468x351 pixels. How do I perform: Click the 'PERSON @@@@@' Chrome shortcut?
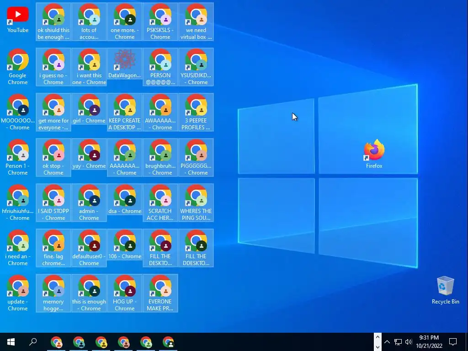[x=160, y=67]
